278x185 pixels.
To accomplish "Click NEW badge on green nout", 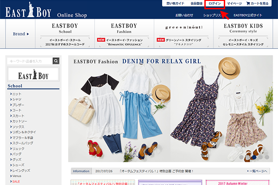I will tap(161, 40).
